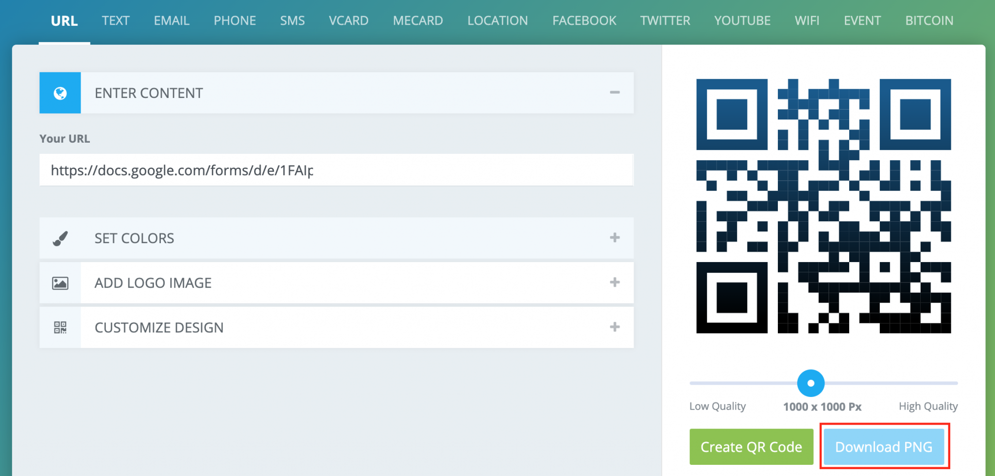The height and width of the screenshot is (476, 995).
Task: Click the Create QR Code button
Action: [751, 446]
